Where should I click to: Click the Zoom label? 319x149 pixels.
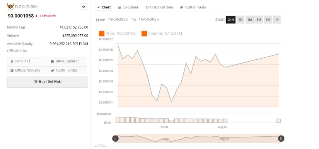(220, 20)
